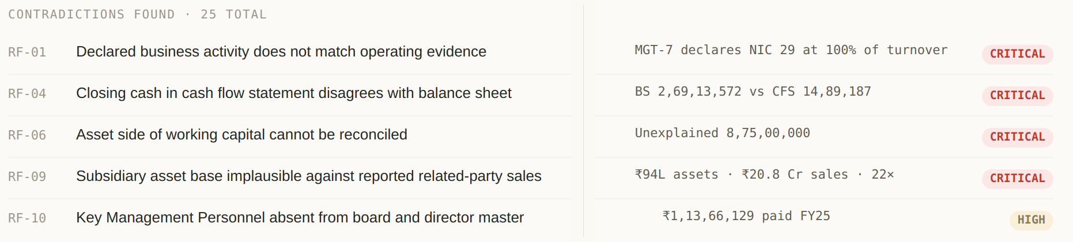The height and width of the screenshot is (242, 1073).
Task: Select the ₹1,13,66,129 paid FY25 detail
Action: coord(746,216)
